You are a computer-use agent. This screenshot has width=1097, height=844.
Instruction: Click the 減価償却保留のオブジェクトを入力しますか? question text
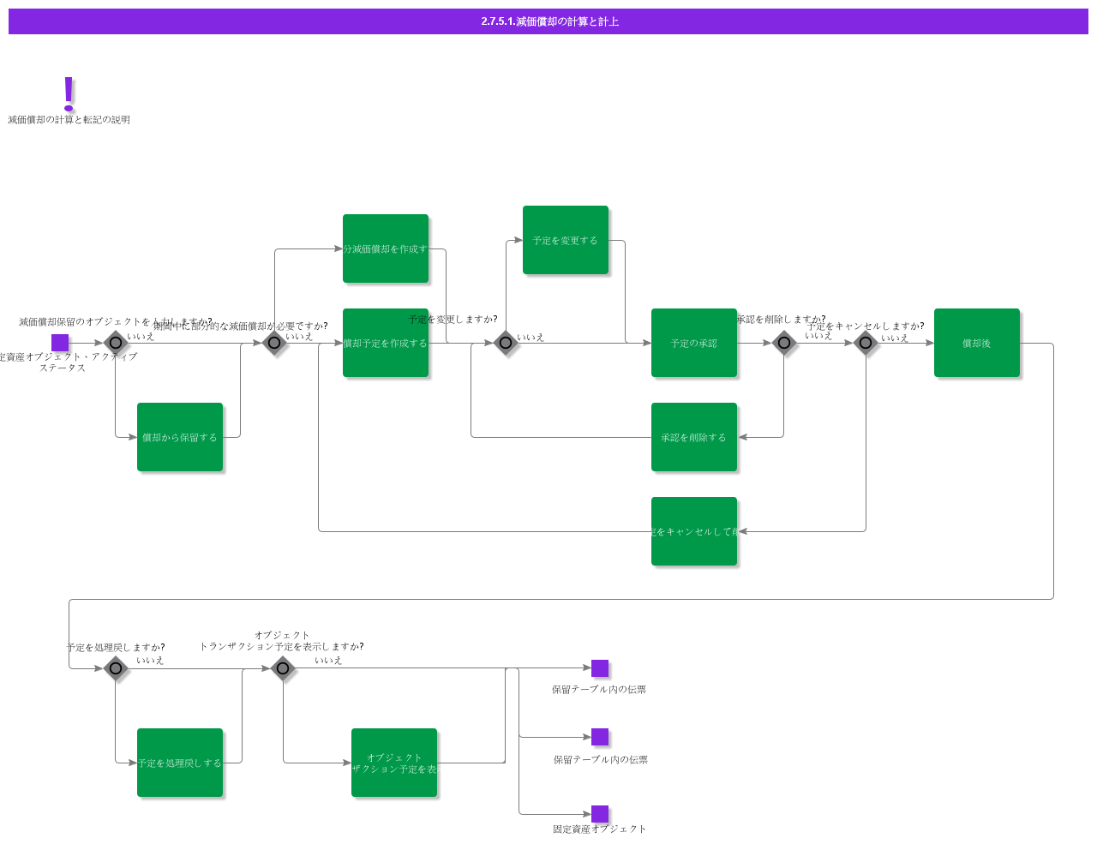pyautogui.click(x=116, y=322)
